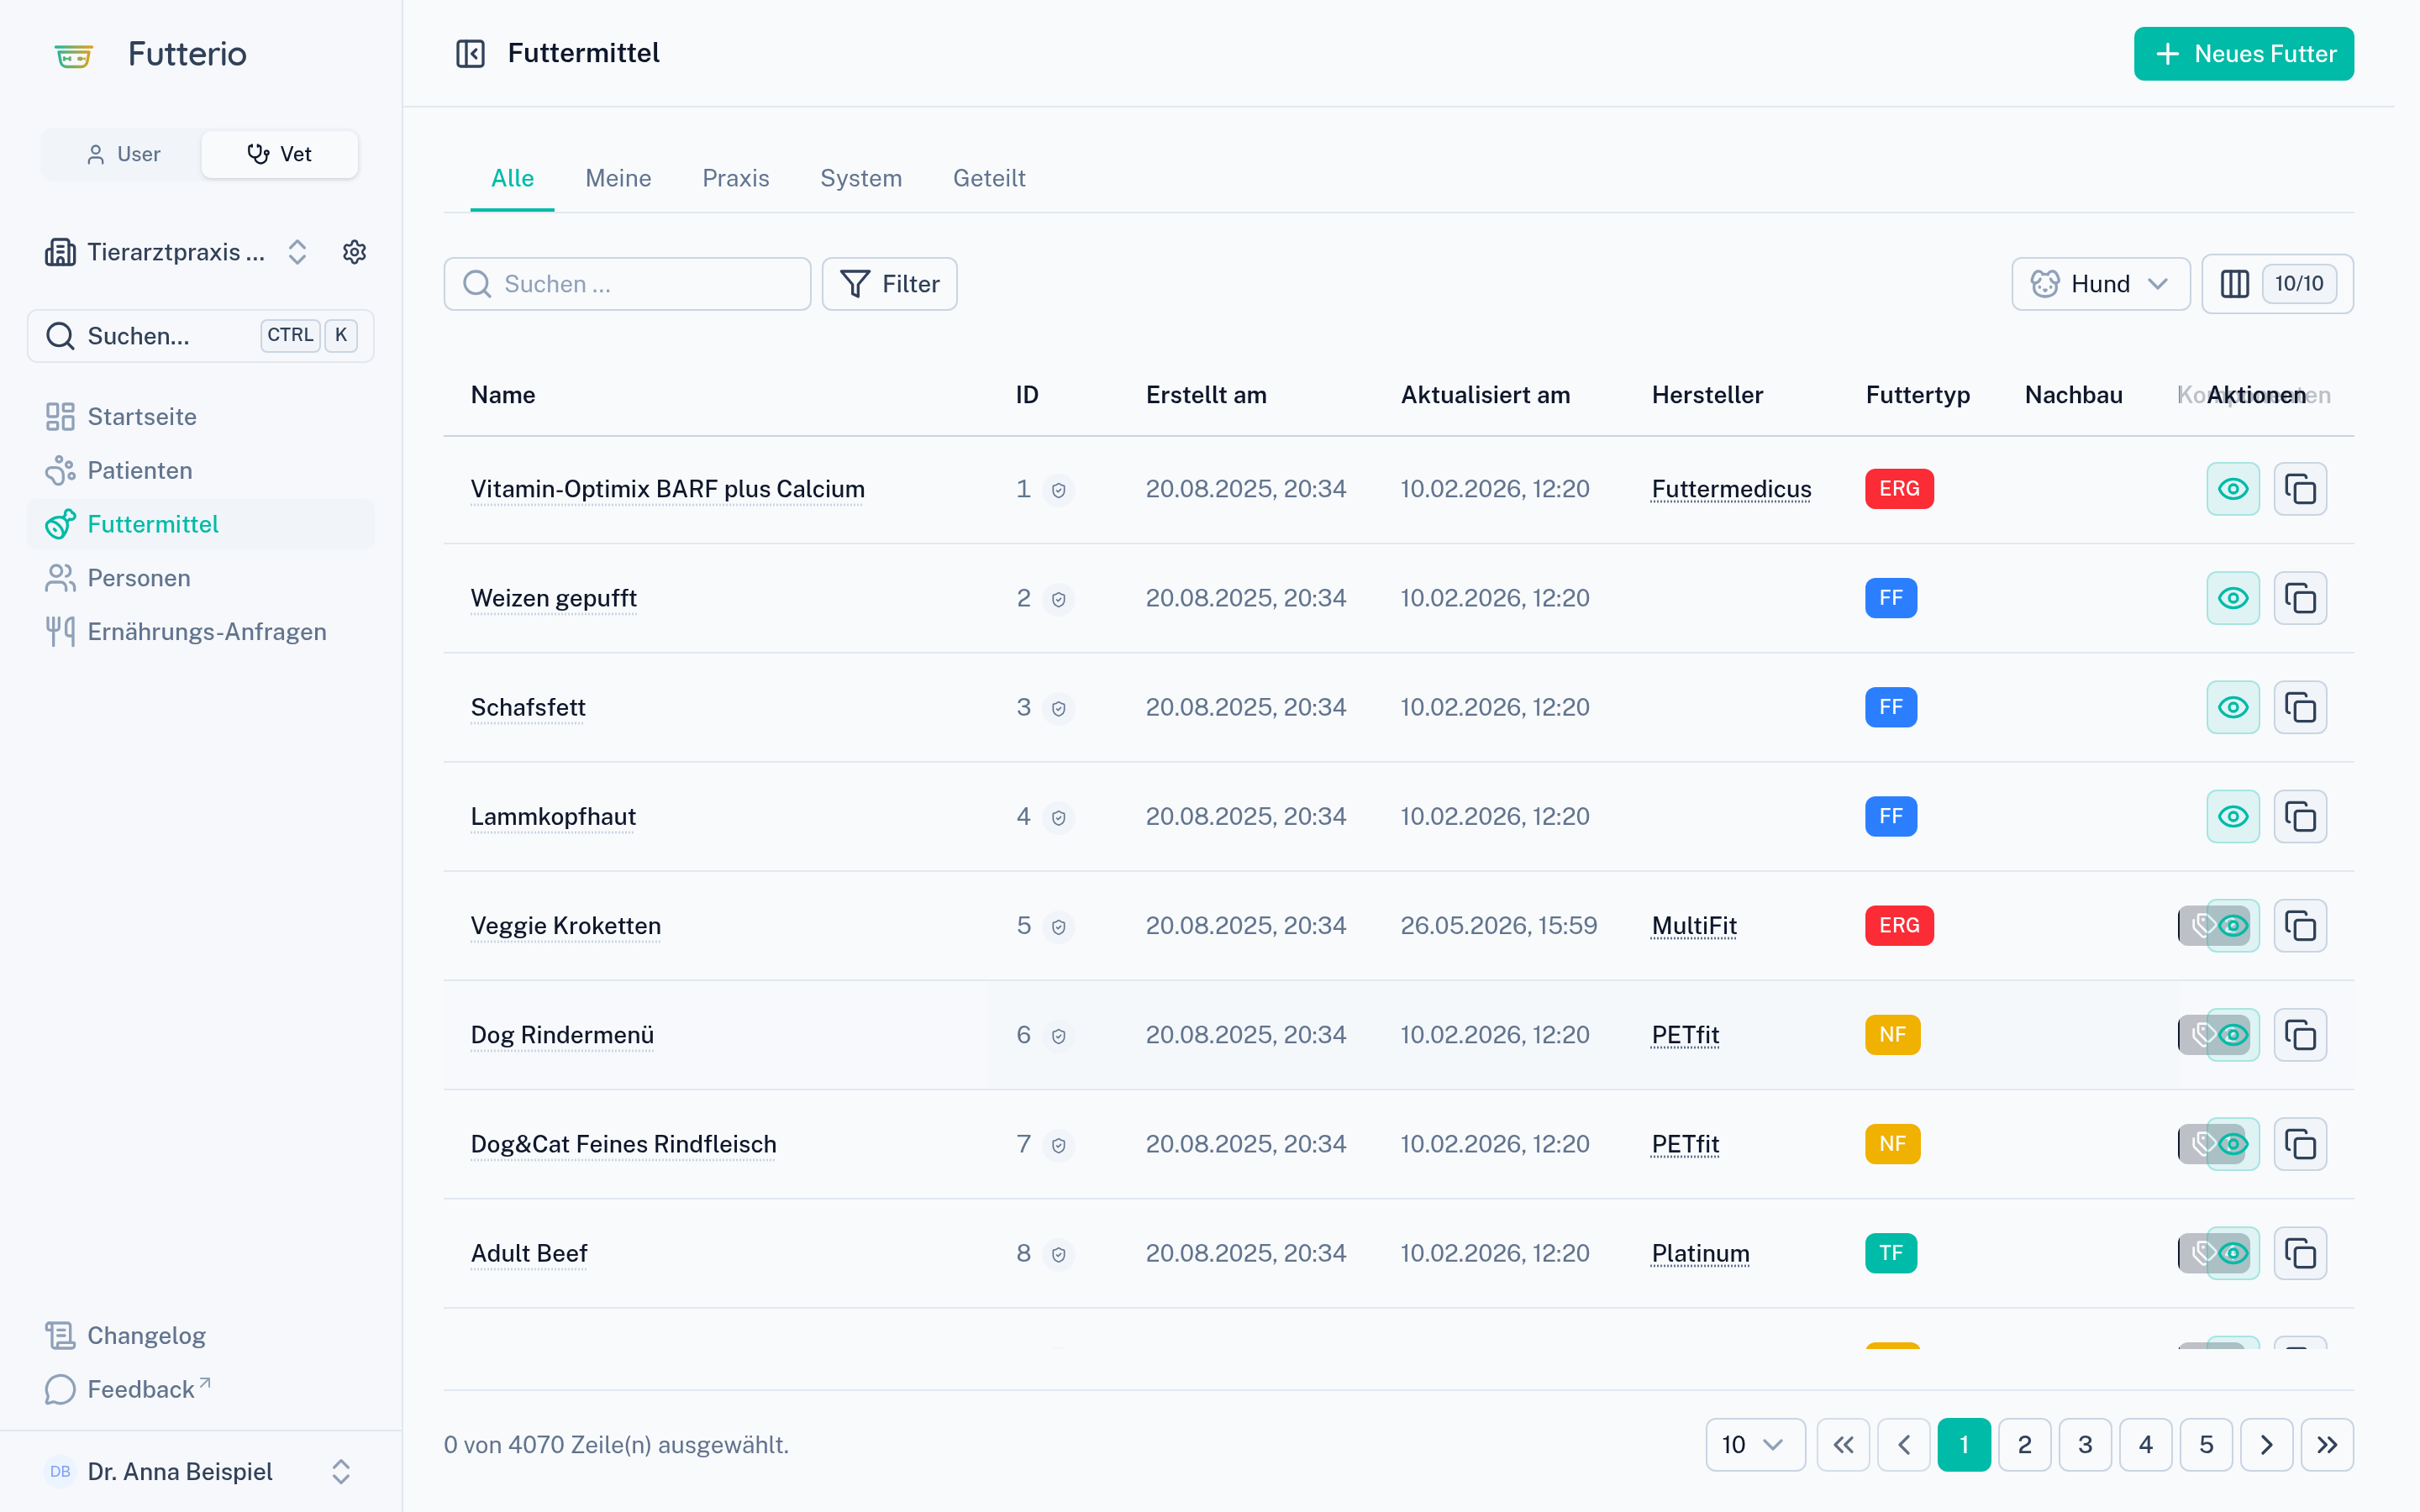Collapse sidebar with the panel icon

470,54
